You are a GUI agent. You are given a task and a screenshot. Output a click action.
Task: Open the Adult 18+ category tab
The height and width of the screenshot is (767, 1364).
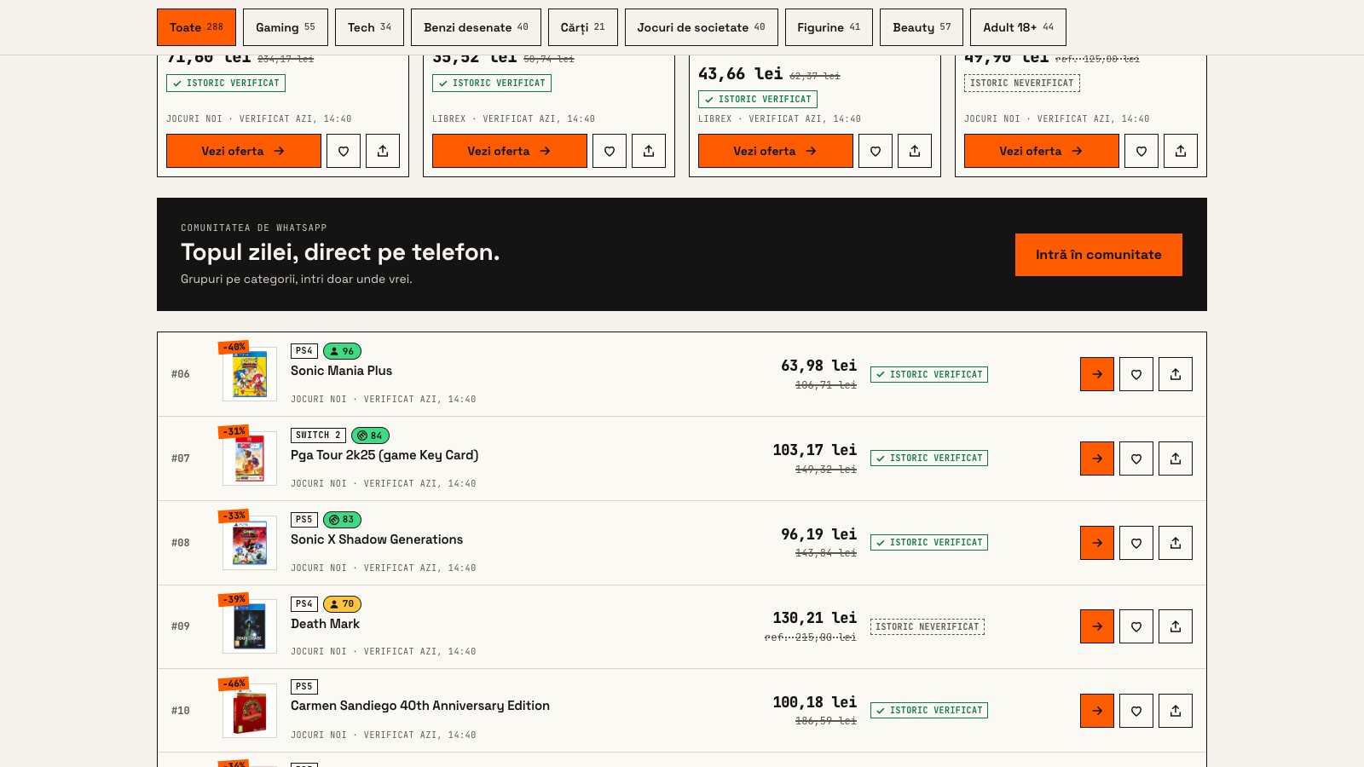[1018, 27]
